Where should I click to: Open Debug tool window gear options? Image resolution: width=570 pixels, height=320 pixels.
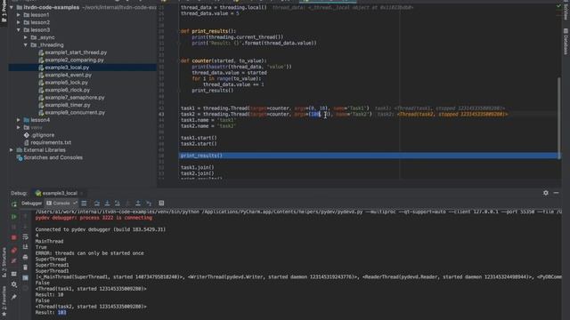pos(546,193)
